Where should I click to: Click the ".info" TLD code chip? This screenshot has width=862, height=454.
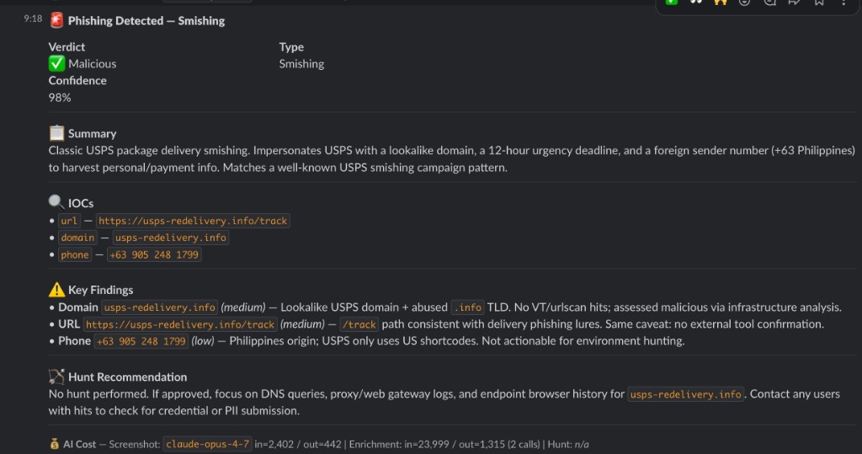468,307
